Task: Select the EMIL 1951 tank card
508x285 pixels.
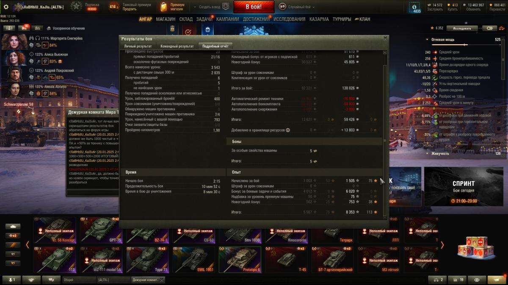Action: tap(193, 259)
